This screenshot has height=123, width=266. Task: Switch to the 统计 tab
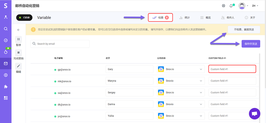(184, 18)
